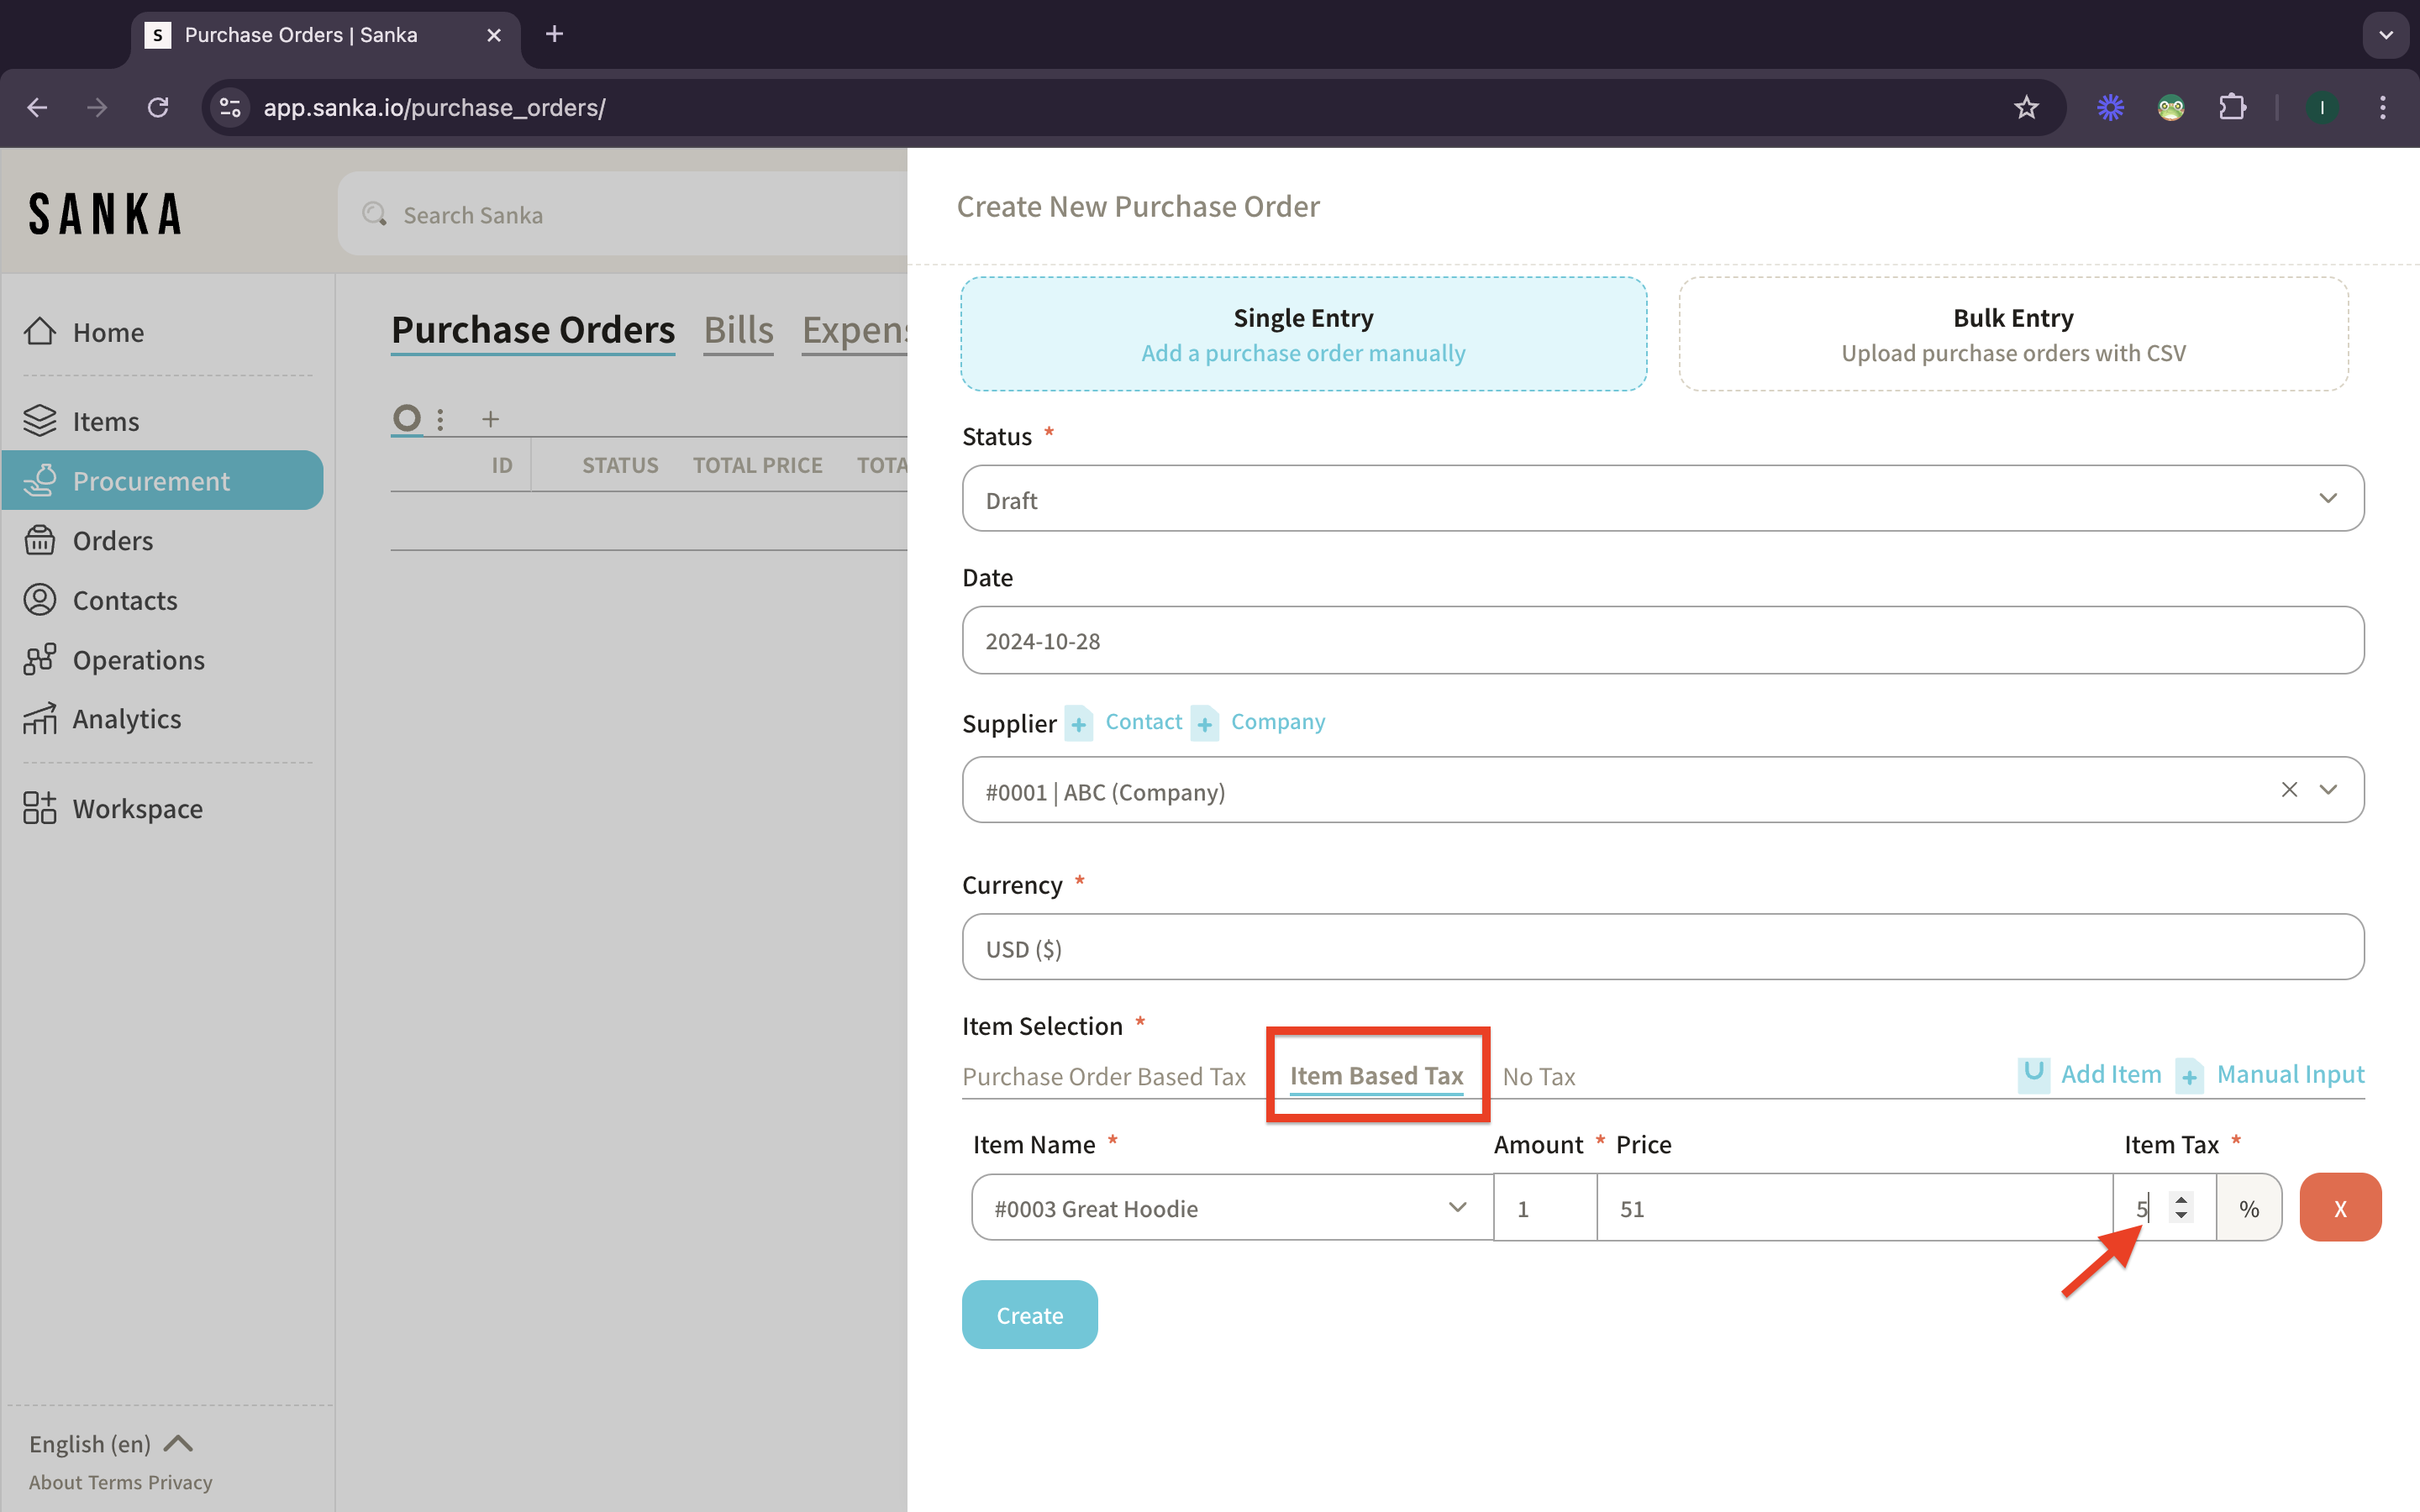The image size is (2420, 1512).
Task: Select Bulk Entry option card
Action: click(2012, 334)
